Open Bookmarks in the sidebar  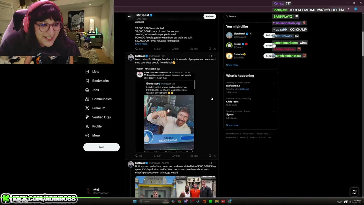[x=100, y=81]
